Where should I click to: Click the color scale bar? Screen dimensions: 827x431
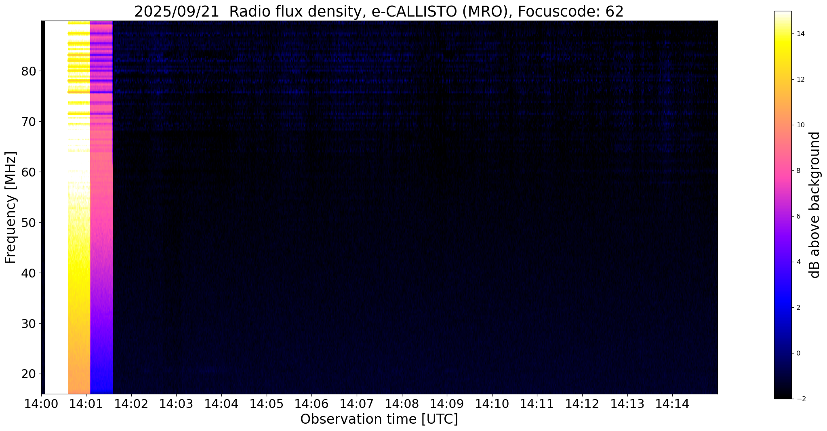tap(783, 205)
